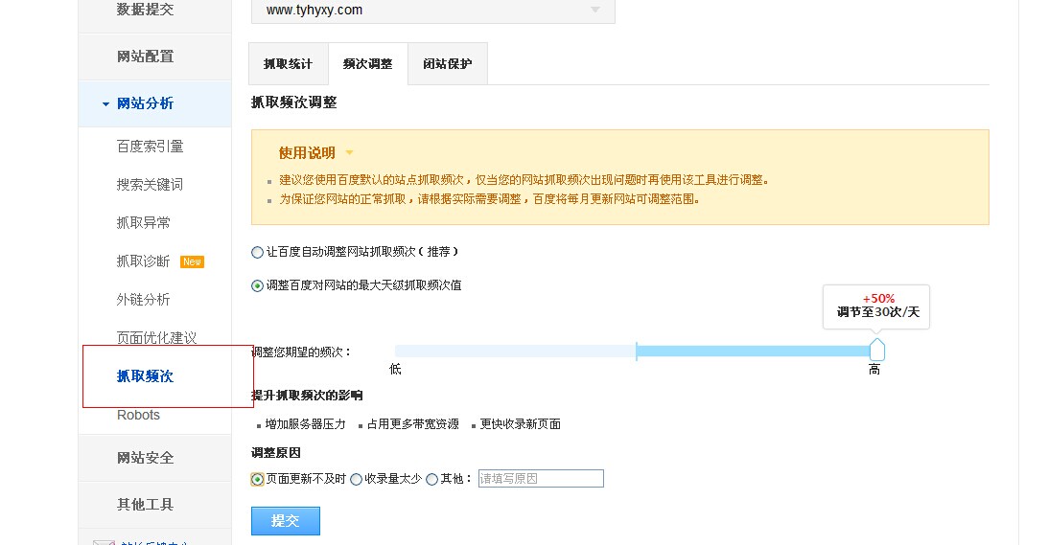Expand the 网站安全 sidebar menu

click(146, 458)
